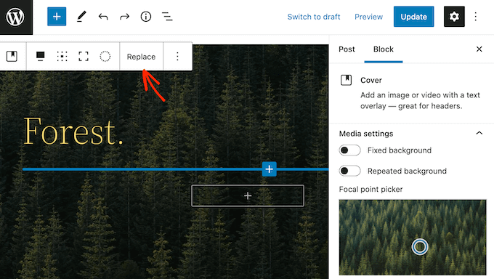Apply duotone filter via dotted circle icon
This screenshot has height=279, width=494.
(x=105, y=57)
